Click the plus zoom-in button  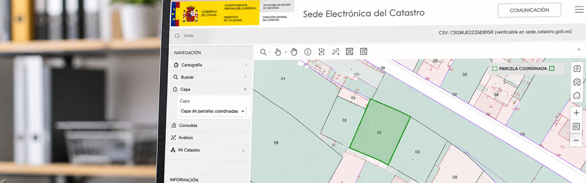point(576,113)
